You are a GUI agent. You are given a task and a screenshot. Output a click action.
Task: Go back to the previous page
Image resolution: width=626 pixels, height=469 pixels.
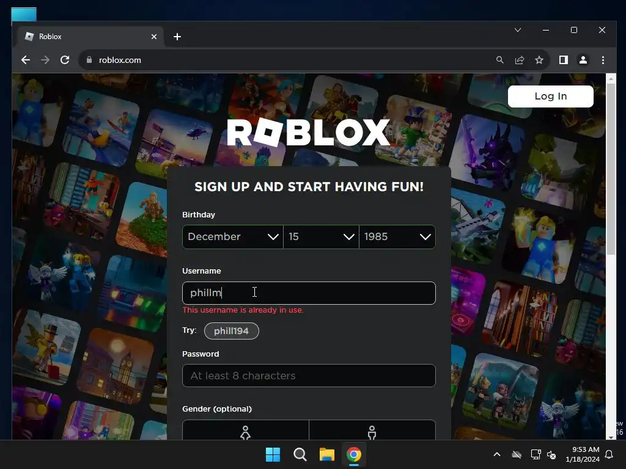pyautogui.click(x=26, y=60)
